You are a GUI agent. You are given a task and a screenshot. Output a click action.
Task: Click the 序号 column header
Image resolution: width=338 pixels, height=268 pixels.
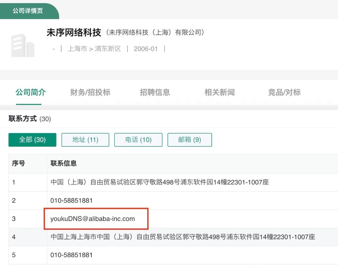click(19, 163)
